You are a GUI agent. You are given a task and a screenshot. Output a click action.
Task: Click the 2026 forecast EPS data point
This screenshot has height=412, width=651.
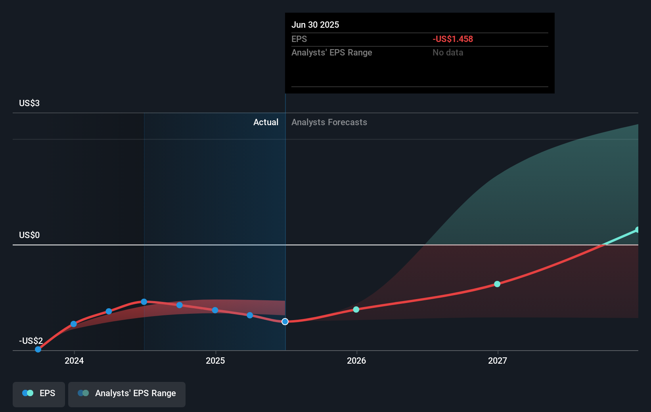pos(356,309)
